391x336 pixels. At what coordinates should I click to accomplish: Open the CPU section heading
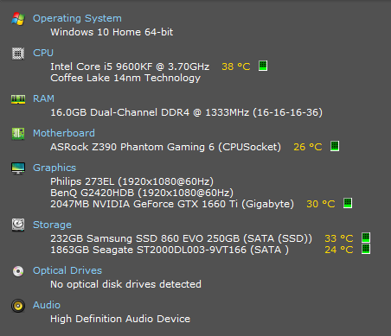43,53
